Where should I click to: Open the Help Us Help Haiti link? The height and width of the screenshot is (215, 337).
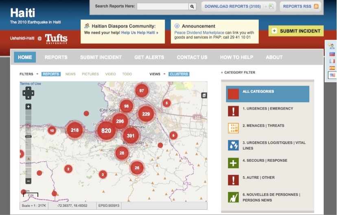(x=140, y=32)
